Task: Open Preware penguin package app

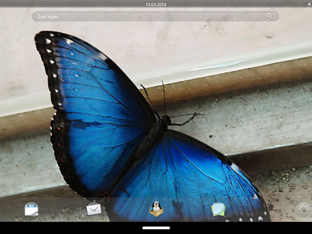Action: coord(156,209)
